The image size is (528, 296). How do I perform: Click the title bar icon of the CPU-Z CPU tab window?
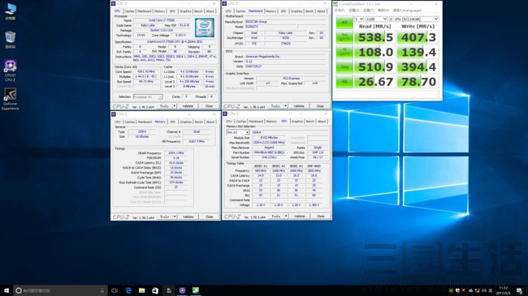coord(114,3)
